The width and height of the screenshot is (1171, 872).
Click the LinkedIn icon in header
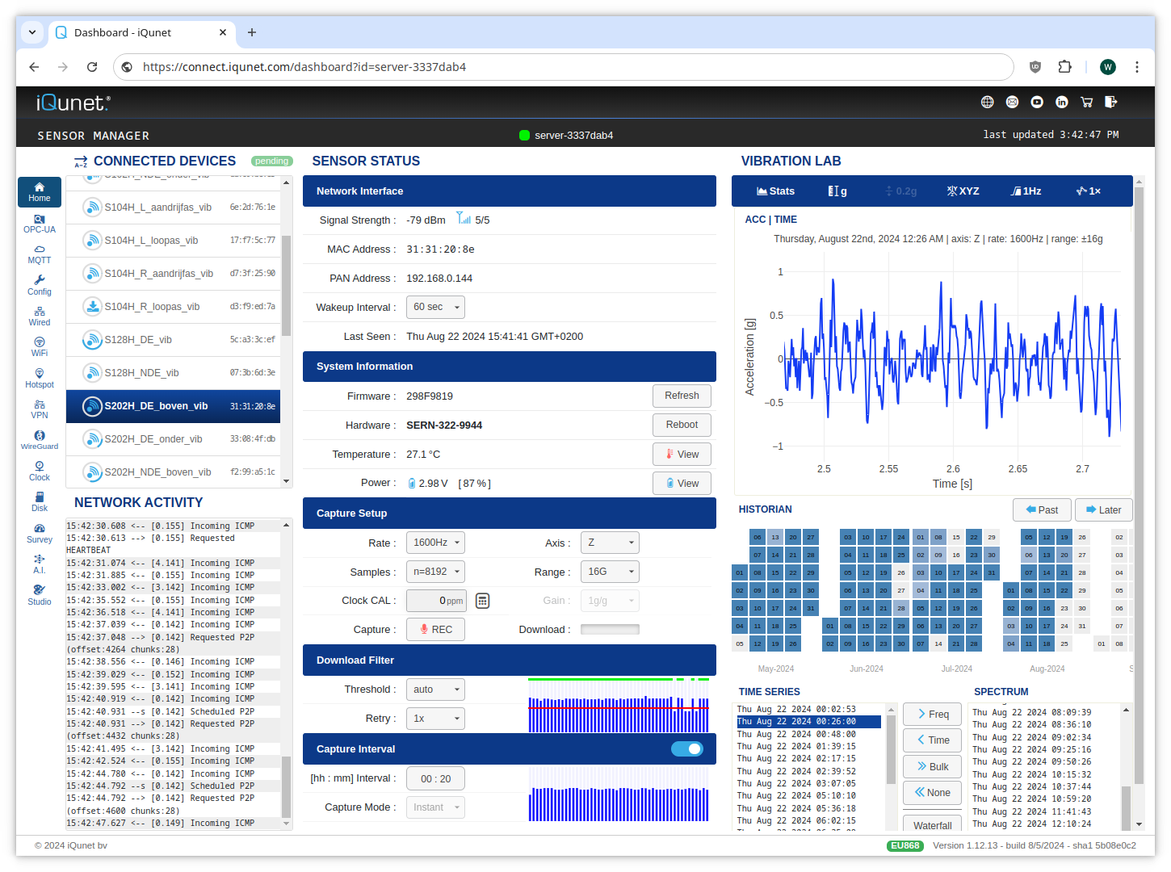pyautogui.click(x=1062, y=102)
